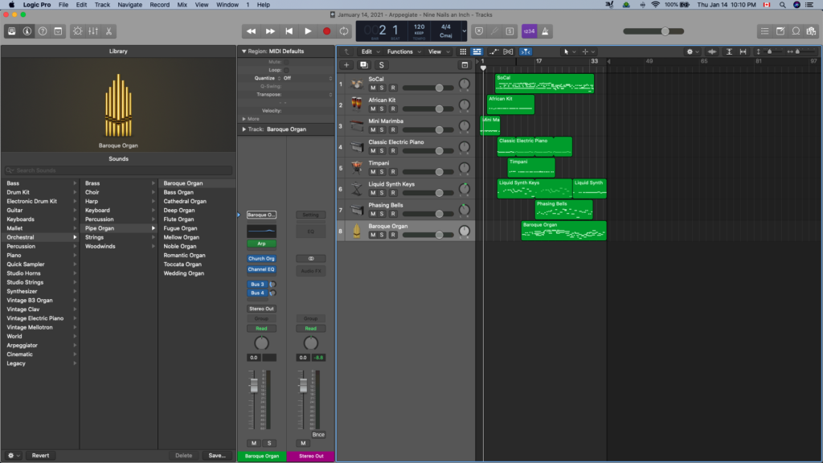Open Quick Help button
The height and width of the screenshot is (463, 823).
[43, 31]
